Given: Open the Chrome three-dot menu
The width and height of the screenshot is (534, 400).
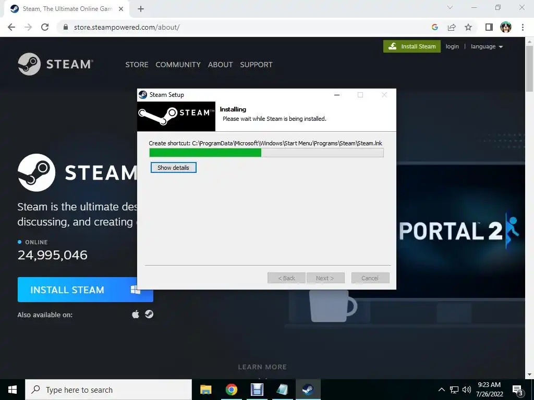Looking at the screenshot, I should coord(523,27).
